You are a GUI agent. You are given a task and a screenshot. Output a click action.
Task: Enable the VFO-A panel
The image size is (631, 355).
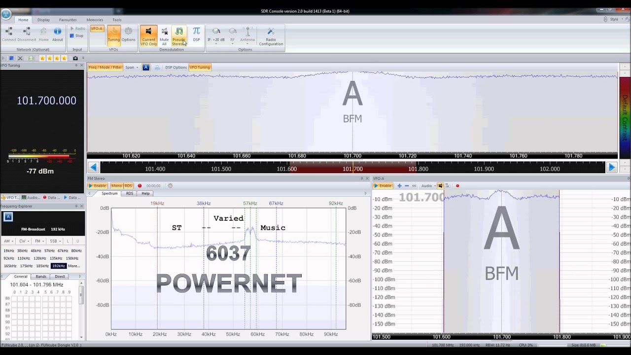[x=383, y=186]
